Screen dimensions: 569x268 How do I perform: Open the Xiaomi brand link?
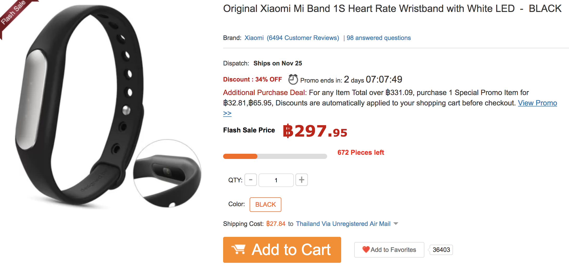click(254, 38)
